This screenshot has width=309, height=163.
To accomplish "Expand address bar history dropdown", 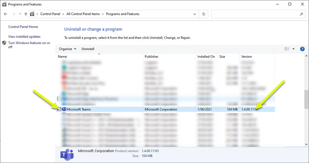I will [x=195, y=14].
